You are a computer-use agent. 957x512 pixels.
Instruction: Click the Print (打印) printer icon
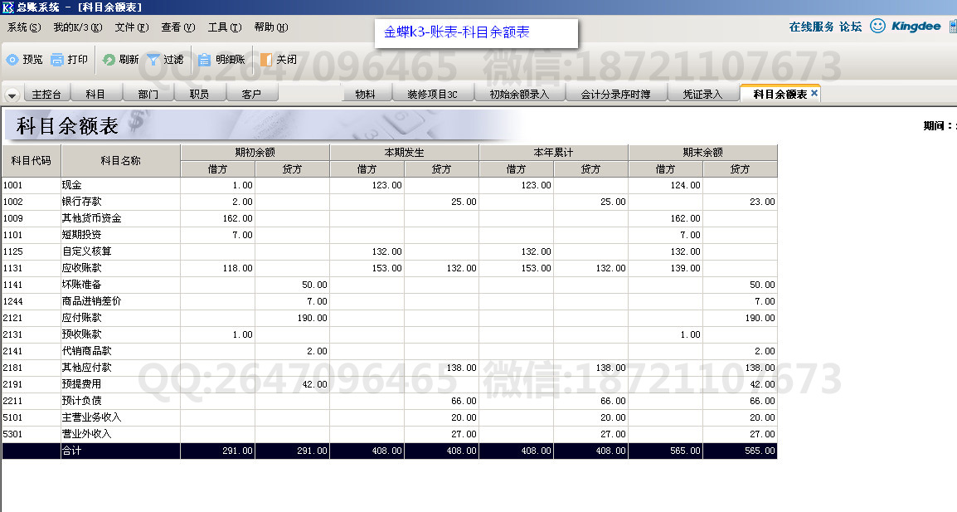(57, 60)
